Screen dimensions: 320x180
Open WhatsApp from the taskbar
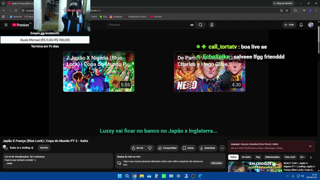[164, 176]
